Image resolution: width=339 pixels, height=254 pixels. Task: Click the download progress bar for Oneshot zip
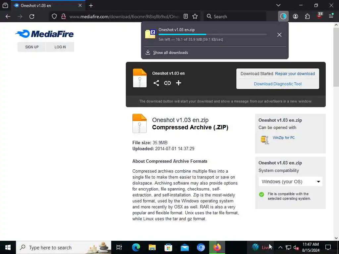(213, 34)
